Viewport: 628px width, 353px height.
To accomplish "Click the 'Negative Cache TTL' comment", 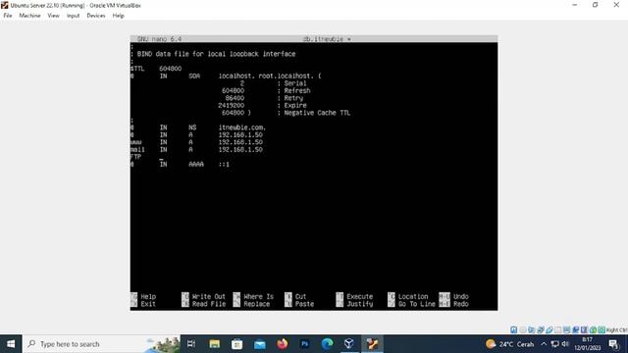I will pos(317,113).
